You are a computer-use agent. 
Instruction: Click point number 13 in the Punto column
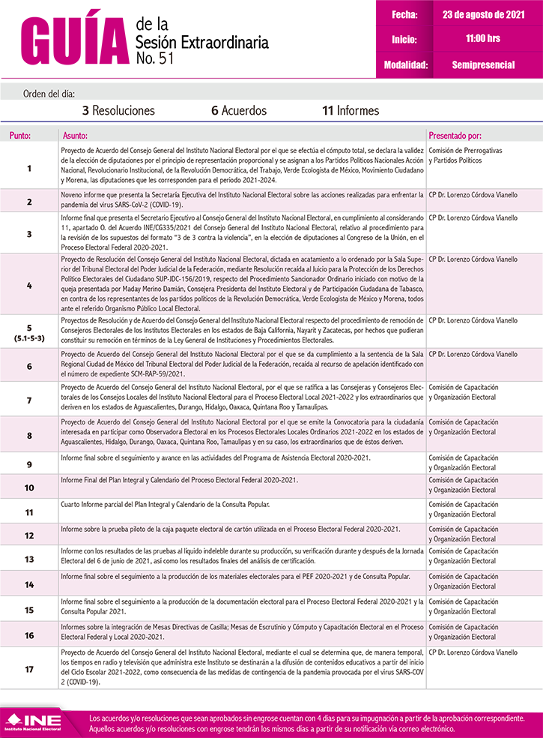pyautogui.click(x=29, y=559)
